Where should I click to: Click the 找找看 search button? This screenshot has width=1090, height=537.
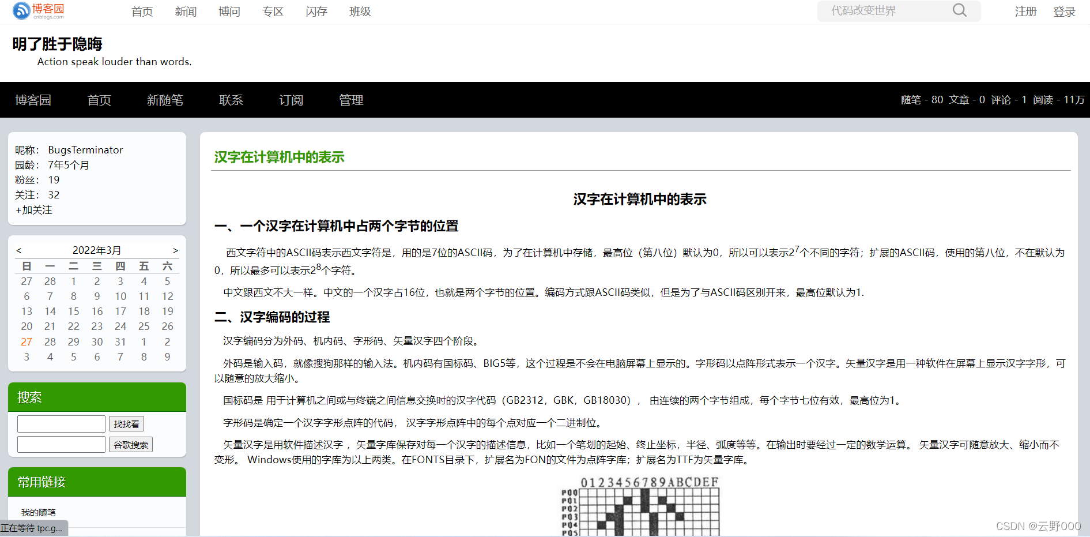click(x=126, y=423)
